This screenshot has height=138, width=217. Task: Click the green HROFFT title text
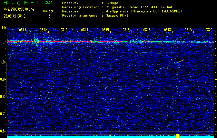click(x=22, y=3)
